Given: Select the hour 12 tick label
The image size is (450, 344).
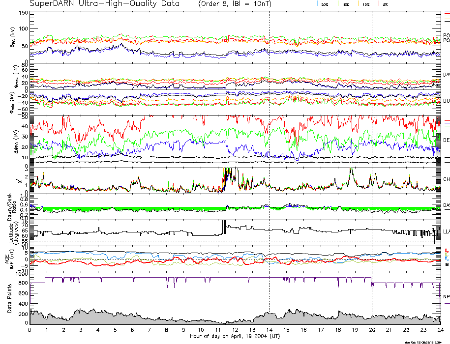Looking at the screenshot, I should coord(235,330).
